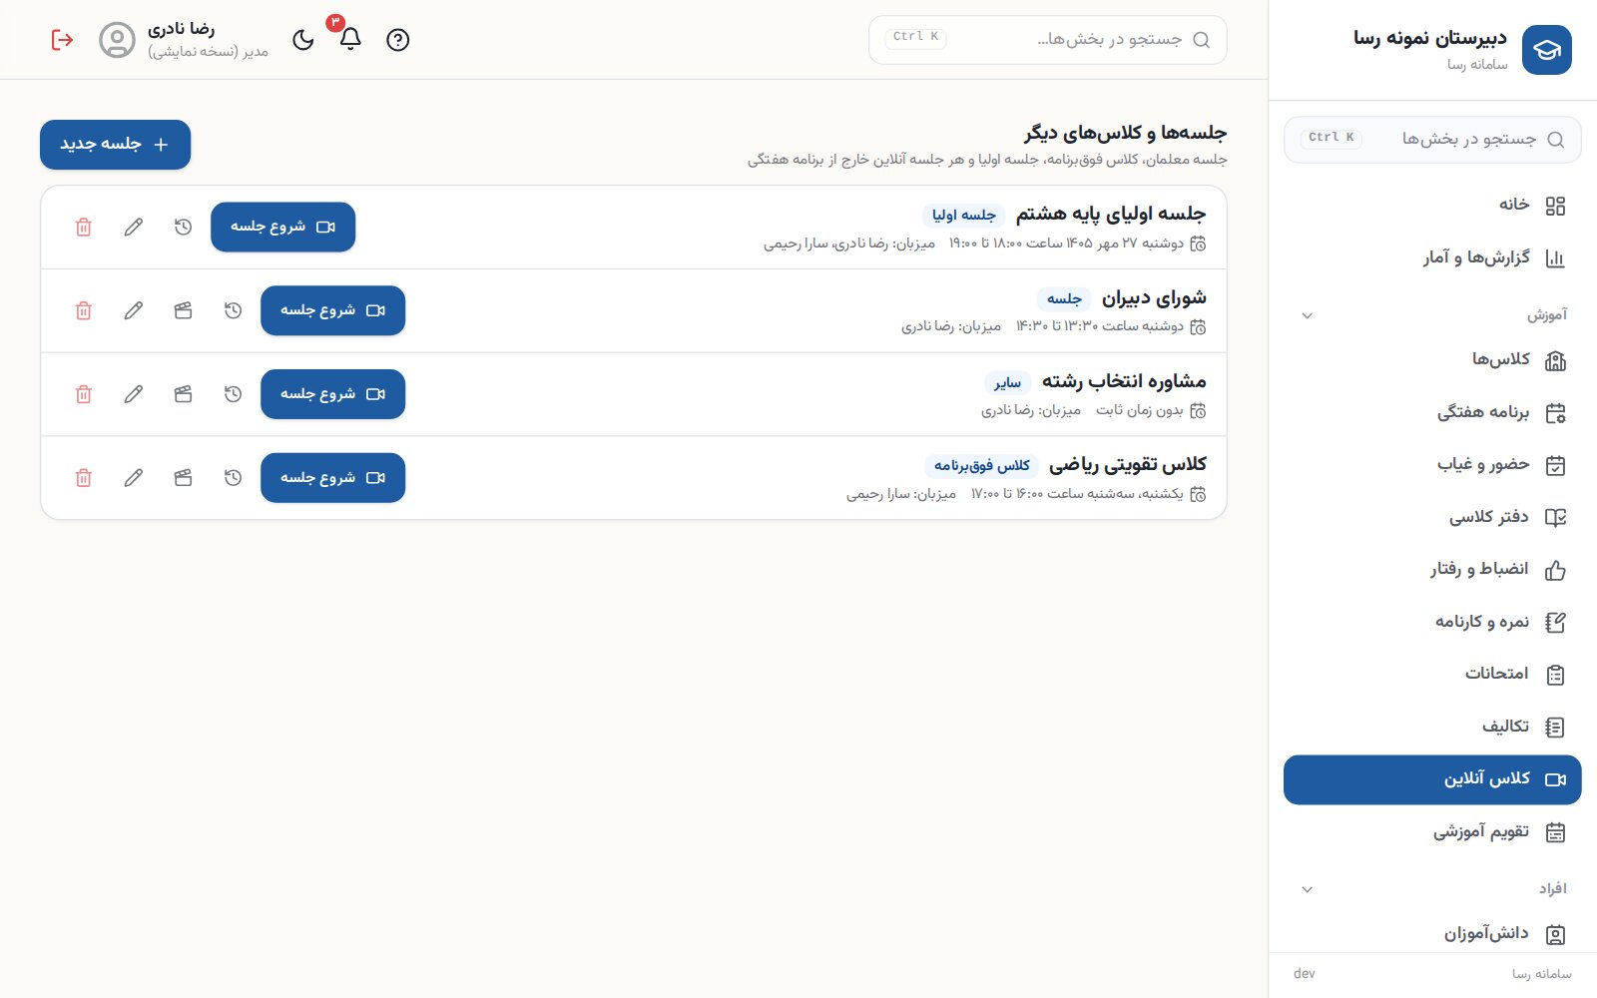Viewport: 1597px width, 998px height.
Task: Open recordings icon for کلاس تقویتی ریاضی
Action: click(x=183, y=478)
